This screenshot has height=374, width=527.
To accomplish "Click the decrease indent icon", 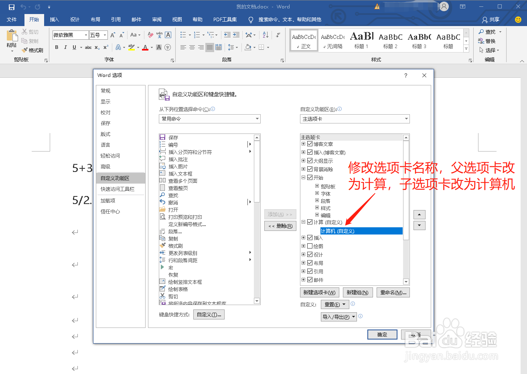I will [x=227, y=35].
